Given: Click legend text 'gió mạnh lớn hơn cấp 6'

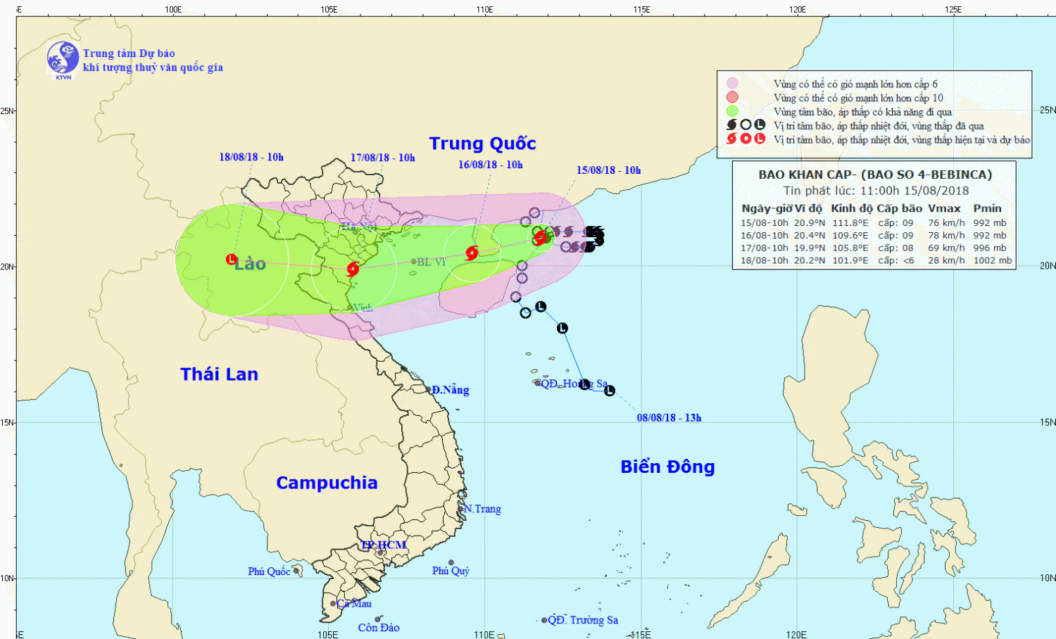Looking at the screenshot, I should [888, 84].
